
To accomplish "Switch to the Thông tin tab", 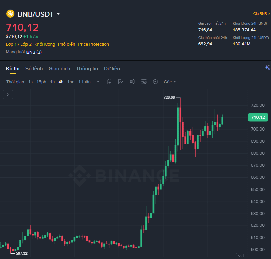I will [87, 69].
